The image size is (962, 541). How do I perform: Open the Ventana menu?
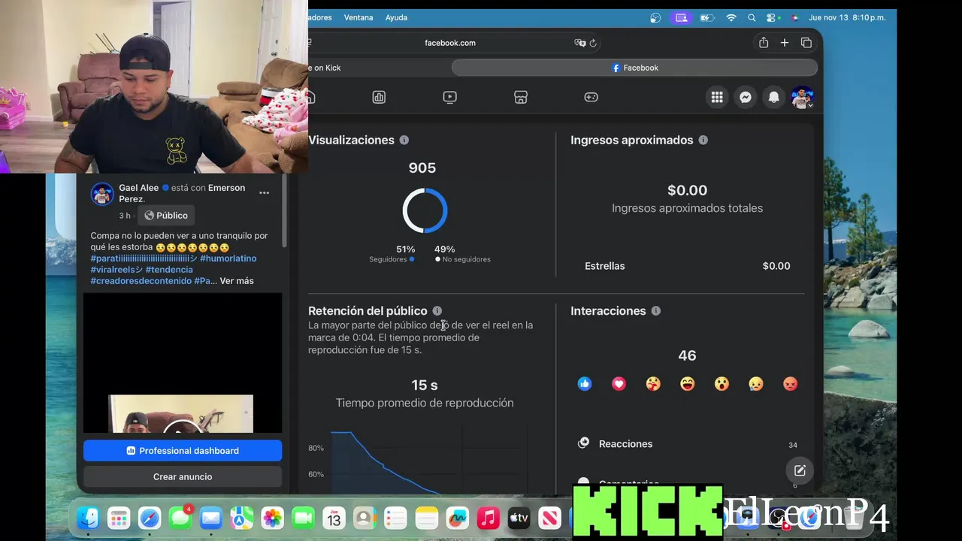tap(358, 17)
